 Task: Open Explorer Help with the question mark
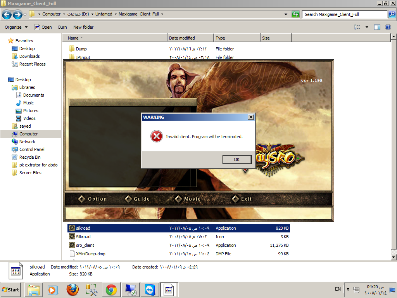388,27
